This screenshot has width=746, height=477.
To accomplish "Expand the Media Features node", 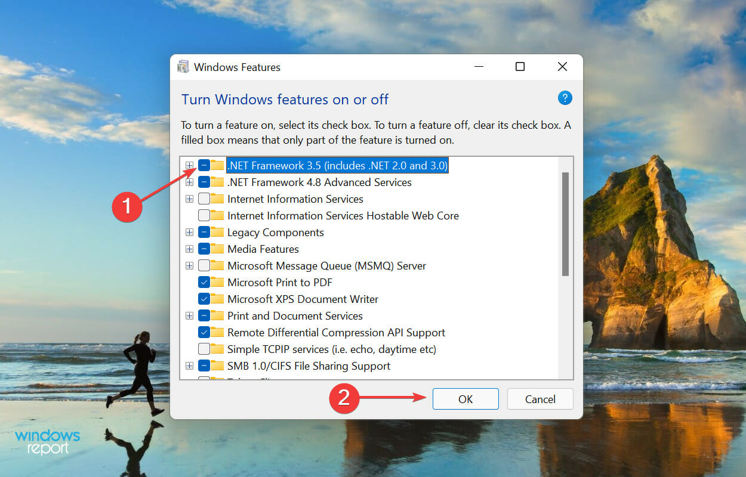I will pos(189,249).
